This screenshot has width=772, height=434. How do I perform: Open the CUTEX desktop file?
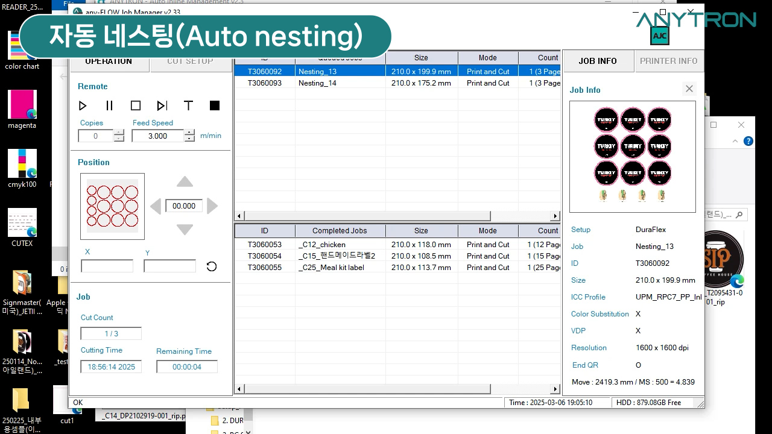[22, 228]
